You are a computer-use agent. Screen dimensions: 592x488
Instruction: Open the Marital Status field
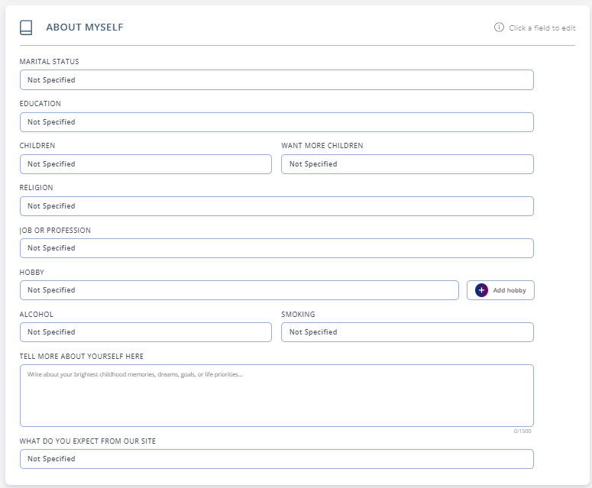(277, 79)
